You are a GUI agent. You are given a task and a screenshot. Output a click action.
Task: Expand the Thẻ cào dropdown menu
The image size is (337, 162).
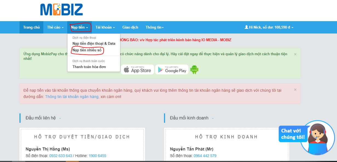click(x=55, y=27)
